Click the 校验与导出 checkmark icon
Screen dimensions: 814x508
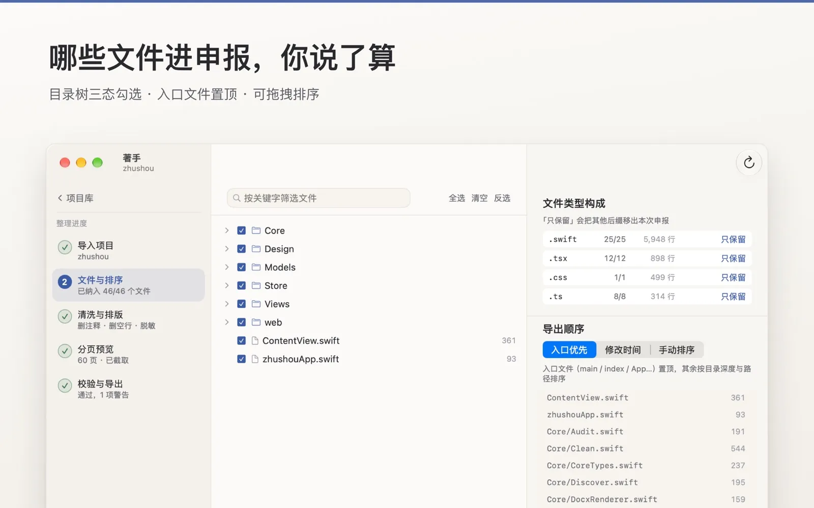tap(65, 386)
